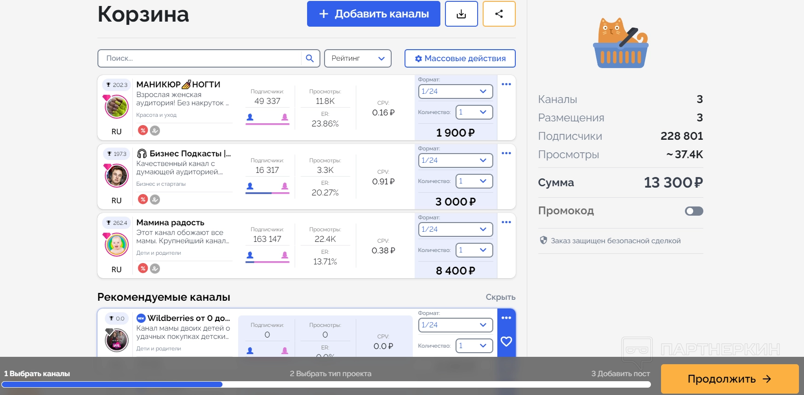Open three-dot menu for Wildberries channel
This screenshot has height=395, width=804.
pyautogui.click(x=506, y=318)
